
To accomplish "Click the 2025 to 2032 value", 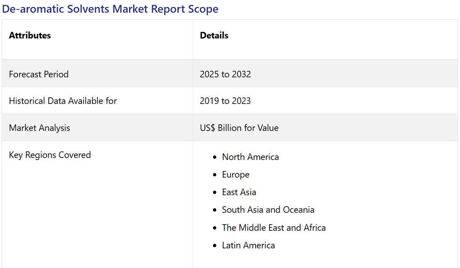I will click(x=225, y=74).
